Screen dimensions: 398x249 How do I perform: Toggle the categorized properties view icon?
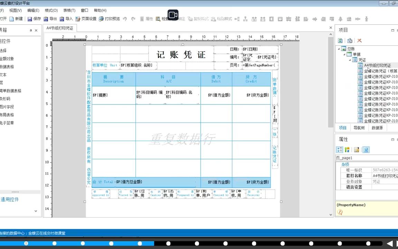pyautogui.click(x=339, y=149)
